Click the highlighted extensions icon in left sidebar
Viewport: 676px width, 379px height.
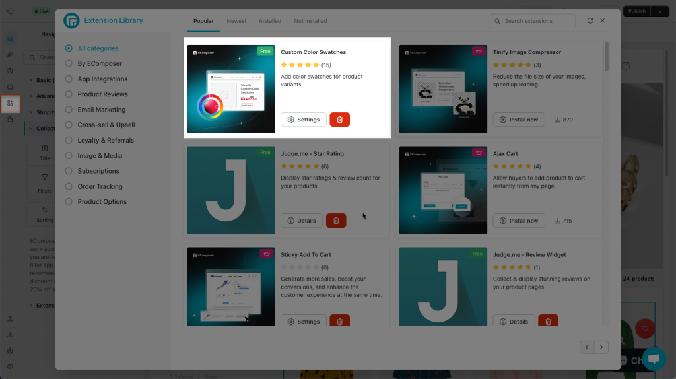click(x=11, y=104)
